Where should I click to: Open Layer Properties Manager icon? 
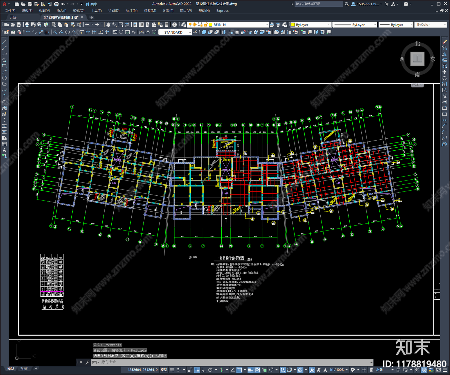point(184,25)
